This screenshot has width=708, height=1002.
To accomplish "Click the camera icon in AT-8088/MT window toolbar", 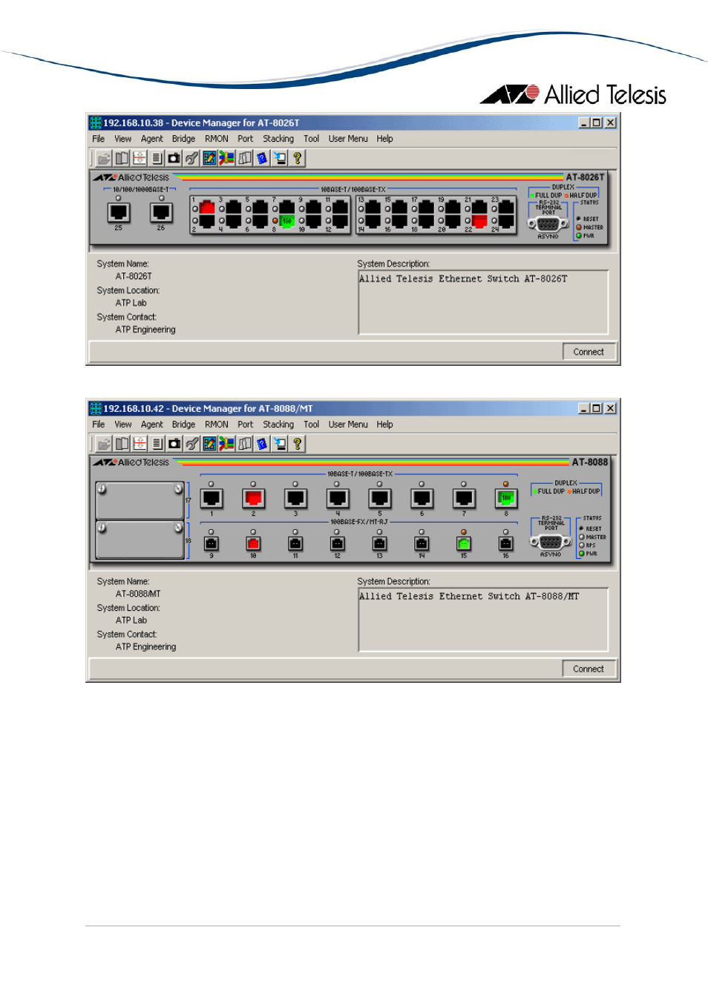I will point(174,444).
